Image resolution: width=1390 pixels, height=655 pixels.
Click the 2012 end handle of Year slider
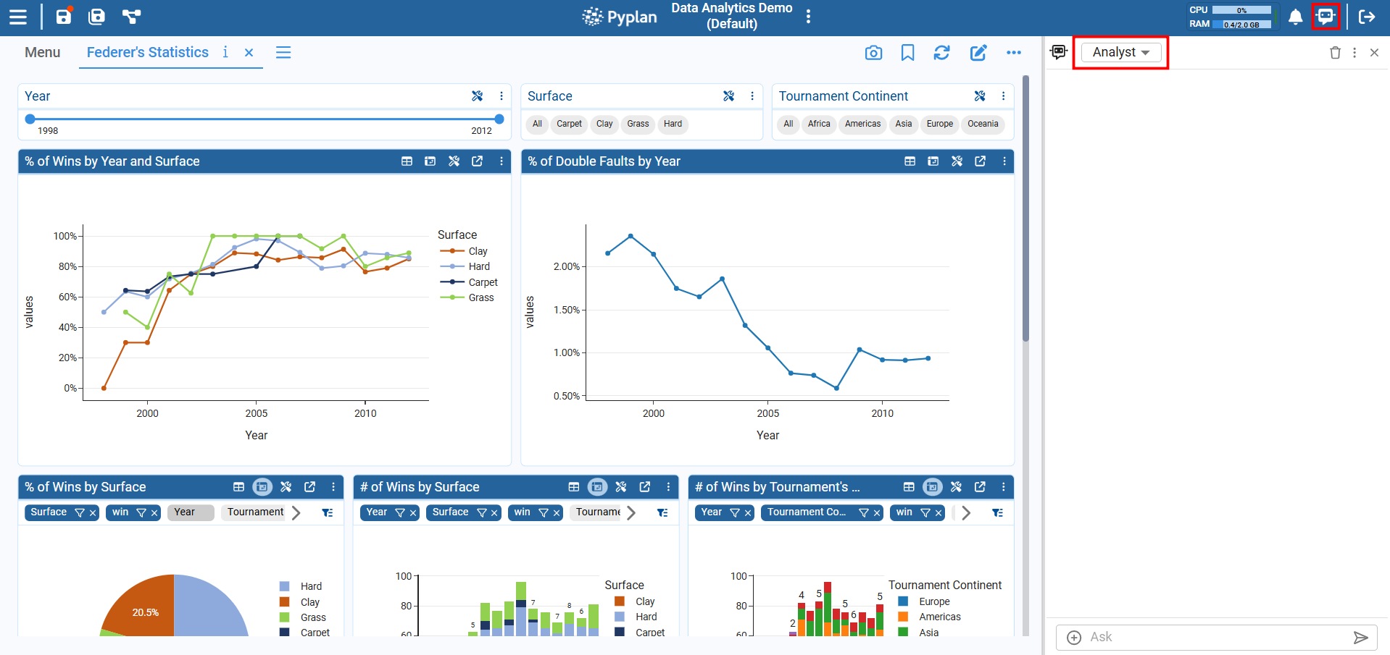point(499,119)
